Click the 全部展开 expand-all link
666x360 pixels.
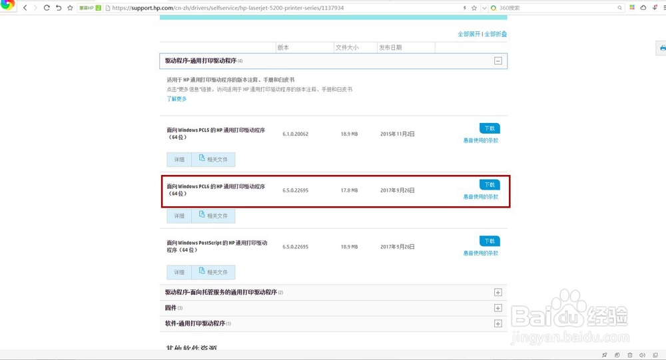point(468,34)
